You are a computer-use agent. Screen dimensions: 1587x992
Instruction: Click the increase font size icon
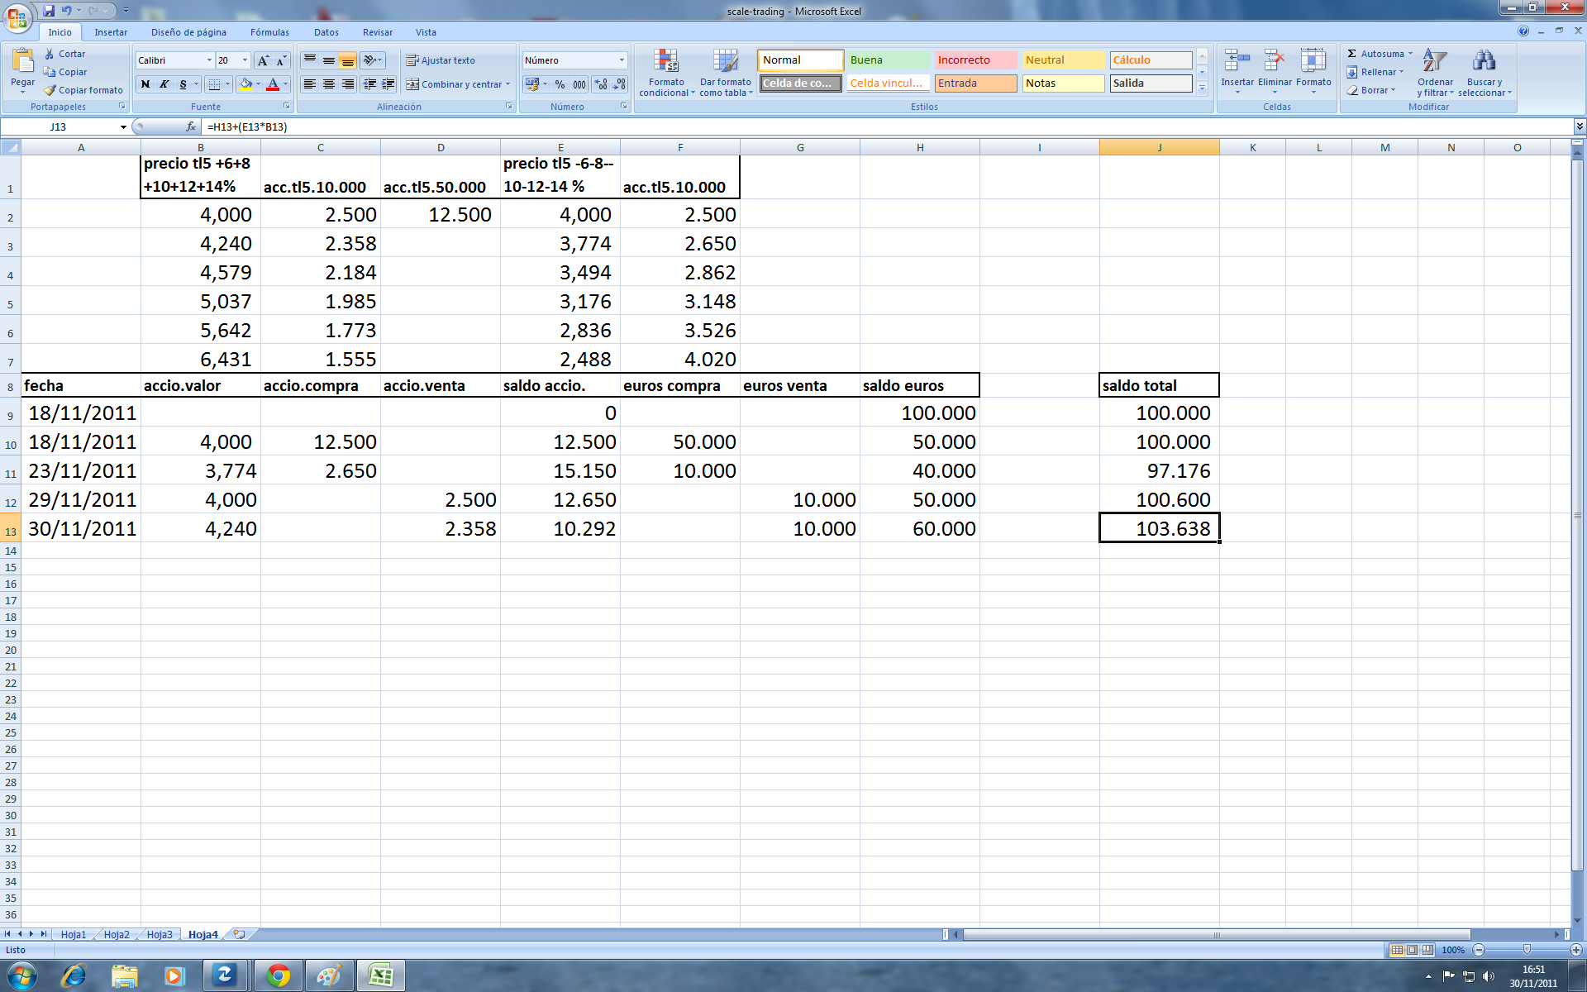click(263, 60)
